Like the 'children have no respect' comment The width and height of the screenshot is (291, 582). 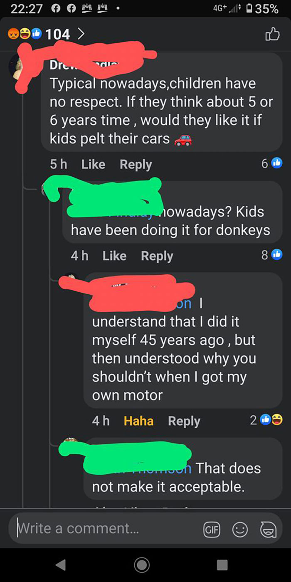93,164
